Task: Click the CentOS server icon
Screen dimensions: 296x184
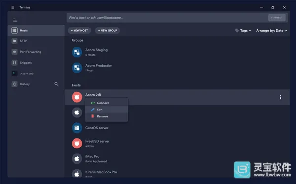Action: pos(77,128)
